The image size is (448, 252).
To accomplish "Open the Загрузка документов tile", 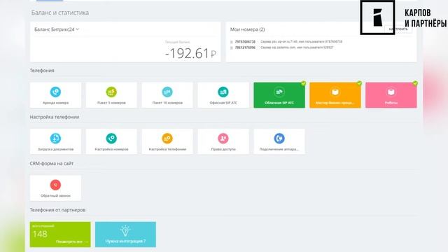I will (55, 141).
